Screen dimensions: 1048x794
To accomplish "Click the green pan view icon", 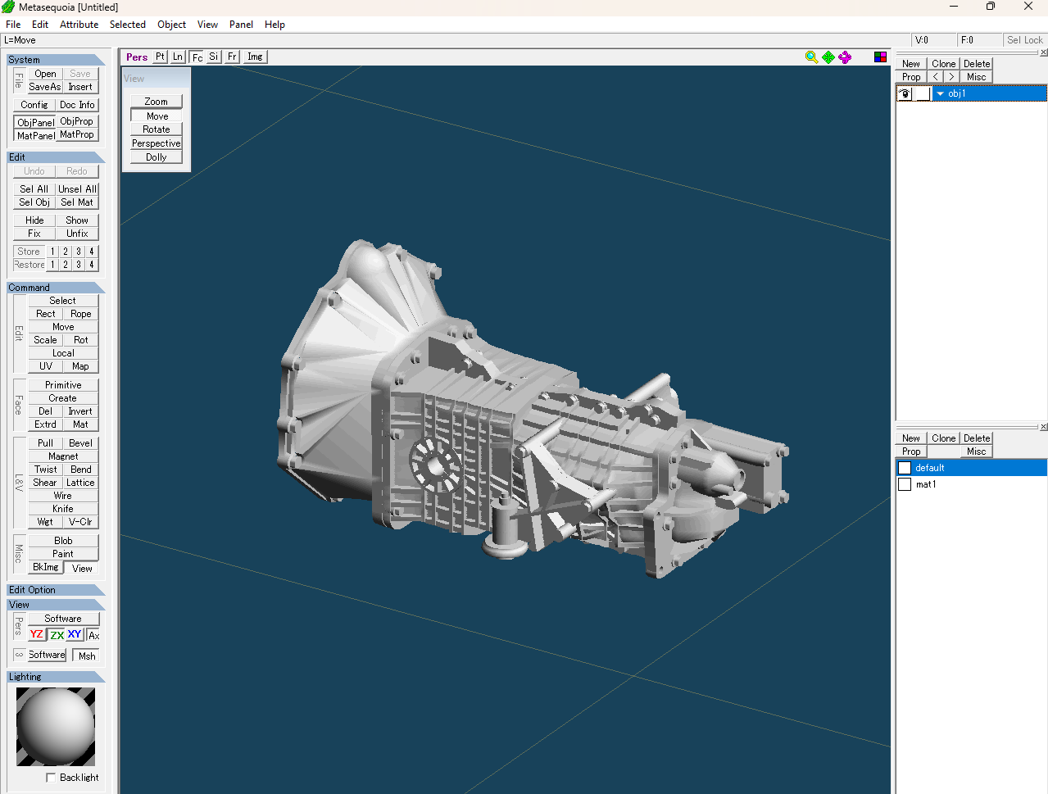I will (828, 57).
